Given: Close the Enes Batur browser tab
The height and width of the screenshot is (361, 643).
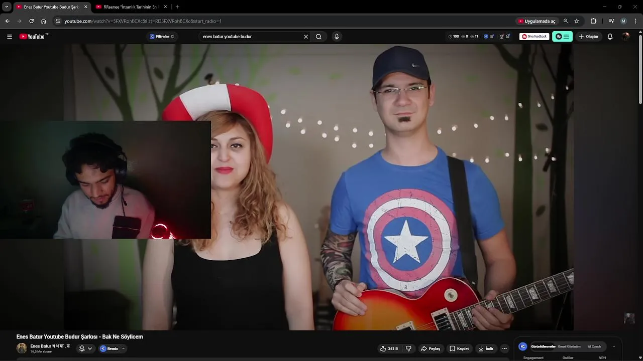Looking at the screenshot, I should pos(85,7).
